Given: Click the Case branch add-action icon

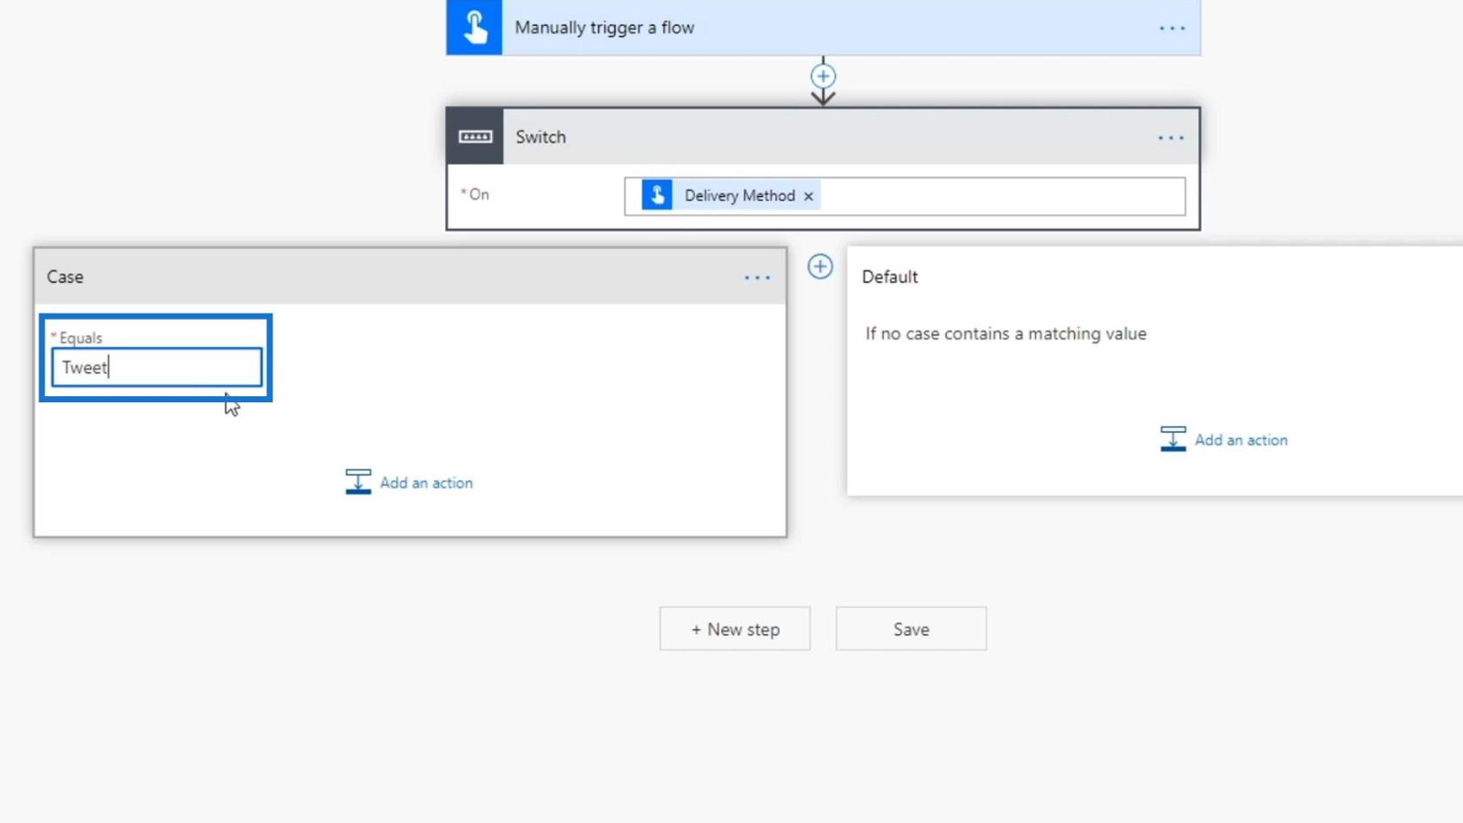Looking at the screenshot, I should [358, 482].
